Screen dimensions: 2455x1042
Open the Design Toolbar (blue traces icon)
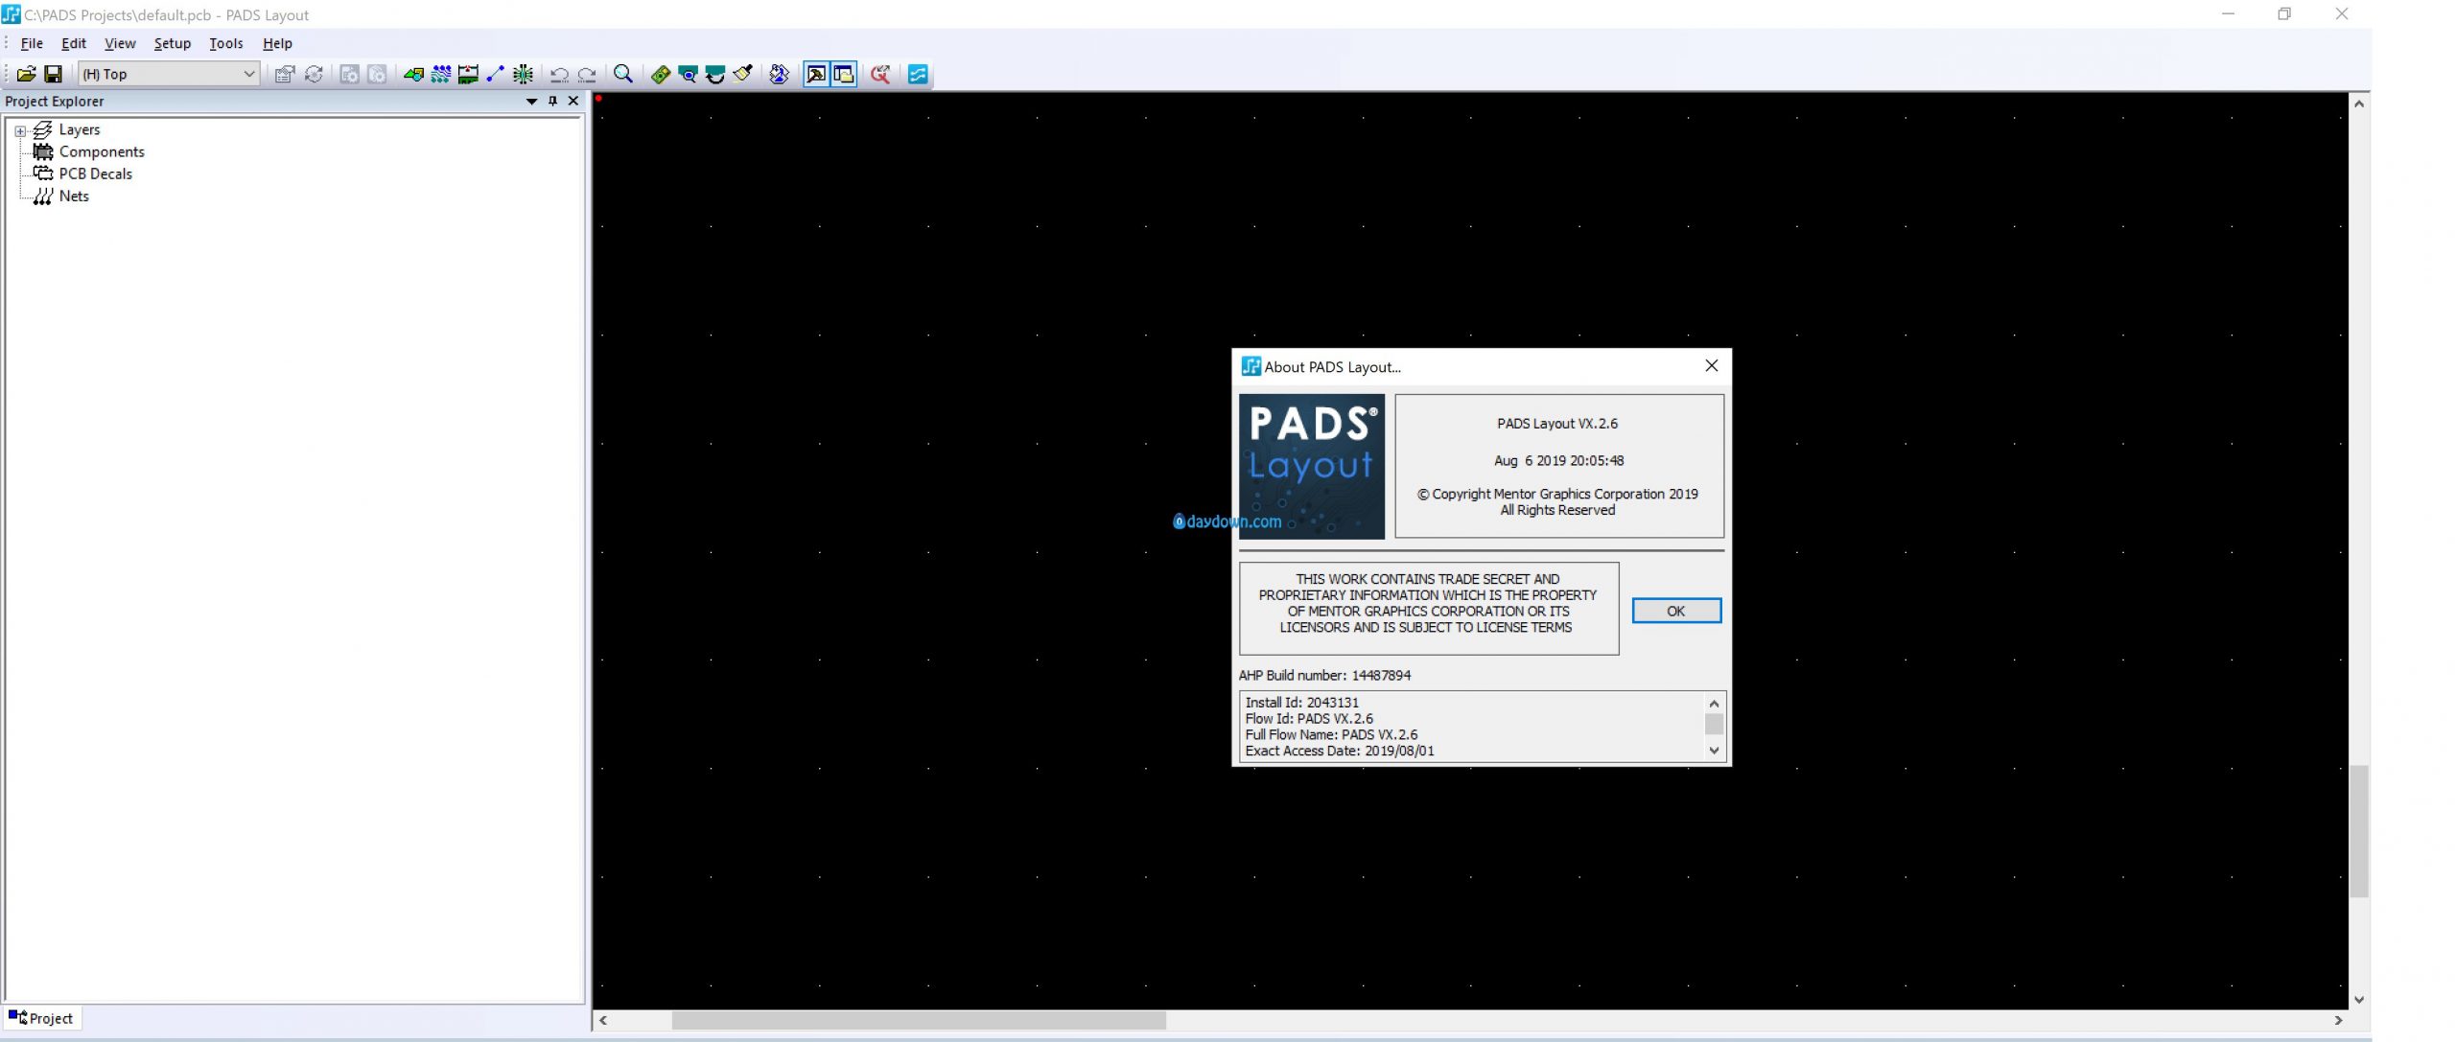click(x=441, y=74)
